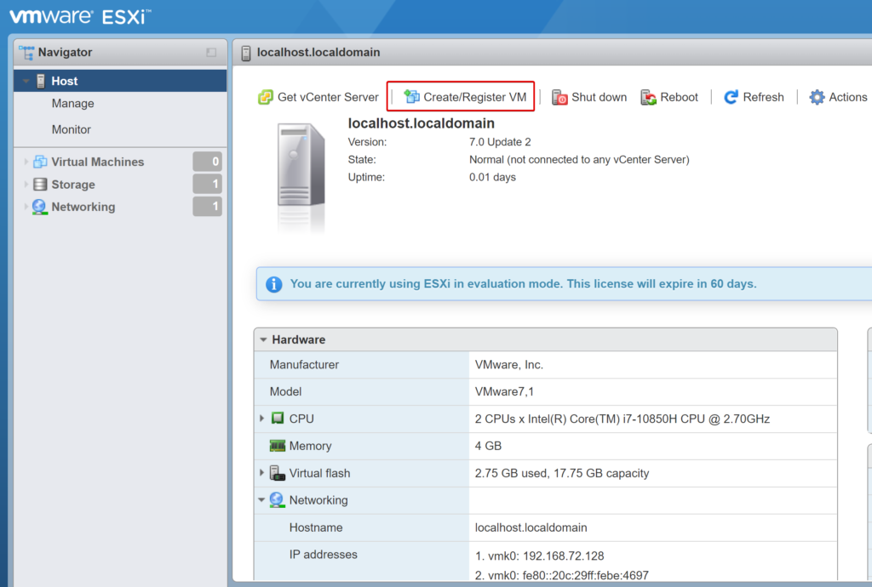The width and height of the screenshot is (872, 587).
Task: Click Virtual flash capacity value
Action: [562, 473]
